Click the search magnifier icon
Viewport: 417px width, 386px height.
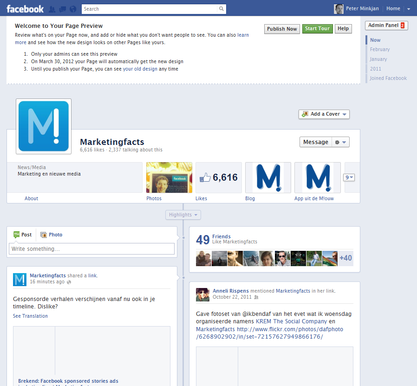pyautogui.click(x=222, y=9)
